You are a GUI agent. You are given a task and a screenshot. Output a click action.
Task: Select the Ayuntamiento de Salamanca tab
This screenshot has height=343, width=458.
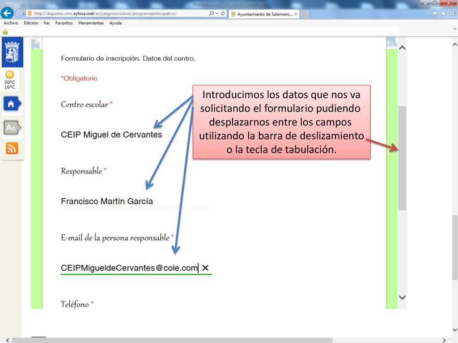[x=264, y=14]
